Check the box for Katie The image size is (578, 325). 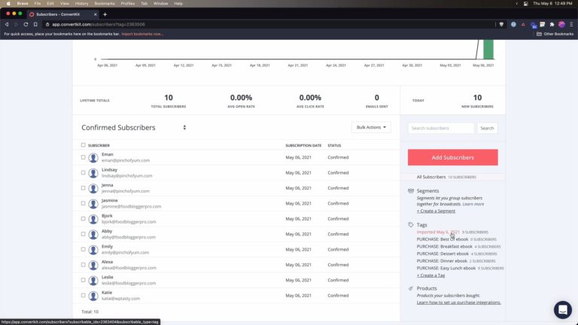point(84,296)
